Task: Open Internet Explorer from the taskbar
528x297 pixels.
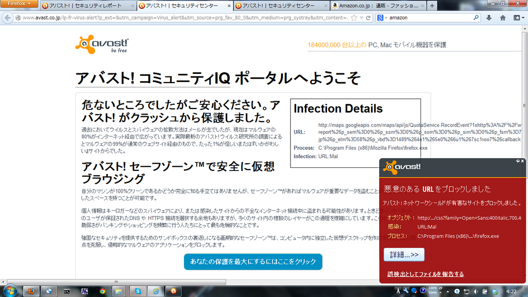Action: pyautogui.click(x=156, y=291)
